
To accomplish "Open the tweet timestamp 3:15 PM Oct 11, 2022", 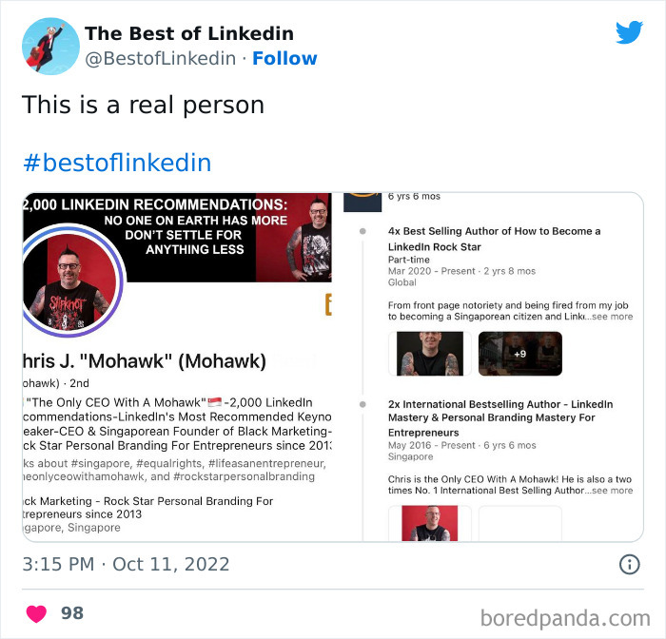I will tap(126, 564).
